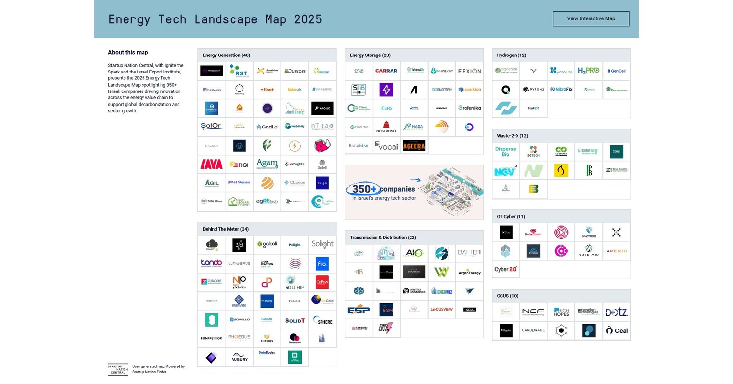
Task: Click the LAVA logo in Energy Generation
Action: (212, 165)
